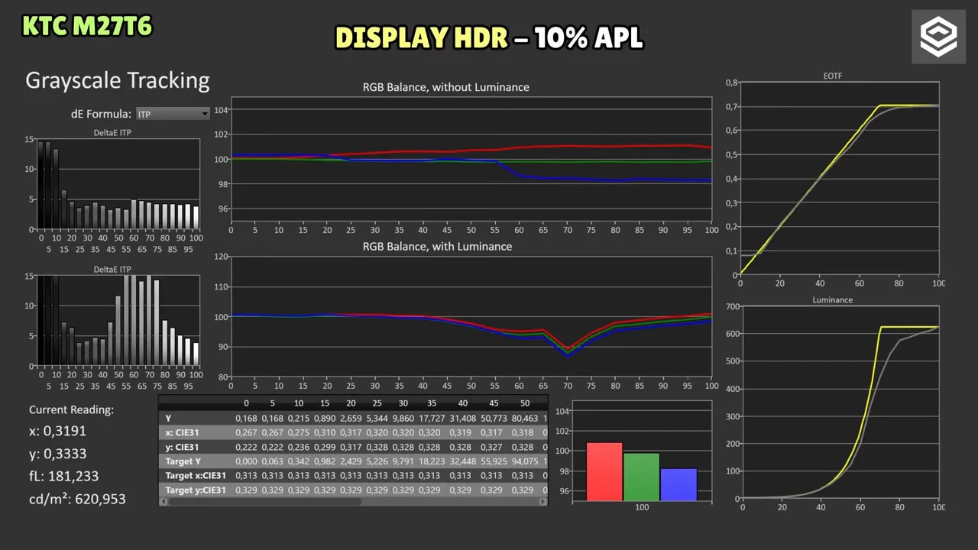Click the Target Y value 0,063 cell
Viewport: 978px width, 550px height.
(x=272, y=461)
